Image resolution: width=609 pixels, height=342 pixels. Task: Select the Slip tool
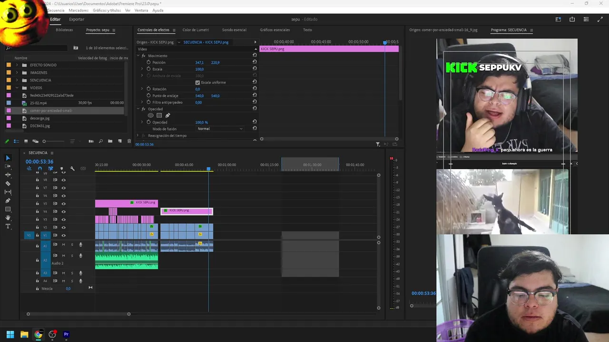pos(8,192)
